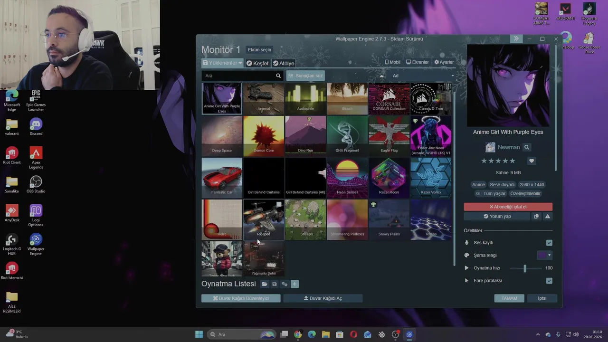Toggle the Sonuçları süz filter button
The image size is (608, 342).
(305, 76)
